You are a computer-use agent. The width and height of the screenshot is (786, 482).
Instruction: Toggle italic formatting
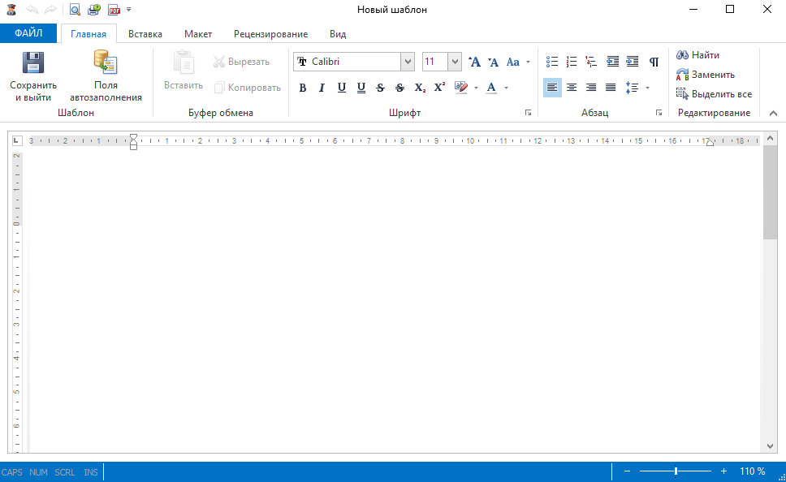coord(322,88)
